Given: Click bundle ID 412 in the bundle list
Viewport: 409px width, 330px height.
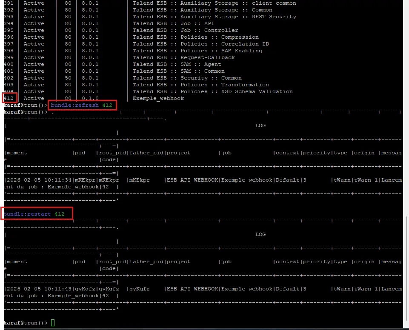Looking at the screenshot, I should tap(9, 98).
